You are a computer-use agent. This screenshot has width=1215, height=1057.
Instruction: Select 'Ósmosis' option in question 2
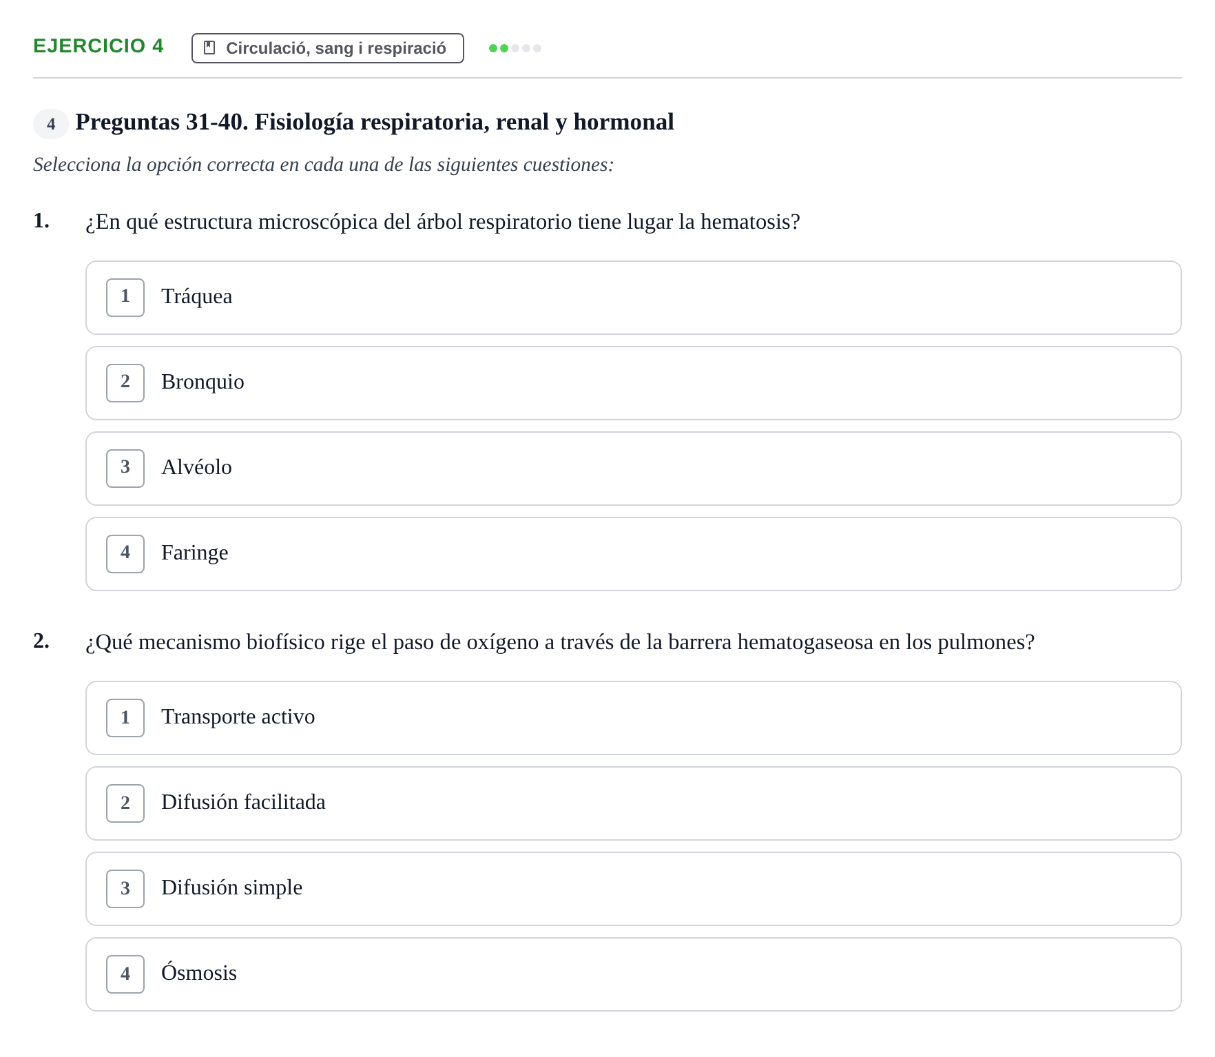pyautogui.click(x=634, y=974)
